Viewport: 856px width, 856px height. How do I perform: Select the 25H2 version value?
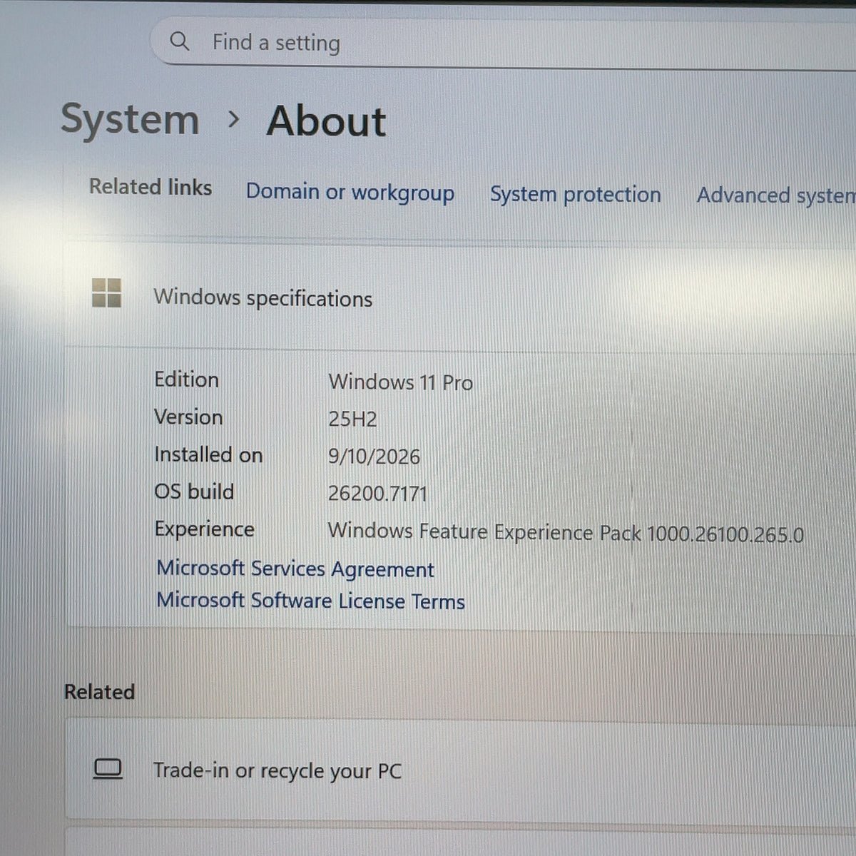[x=352, y=419]
